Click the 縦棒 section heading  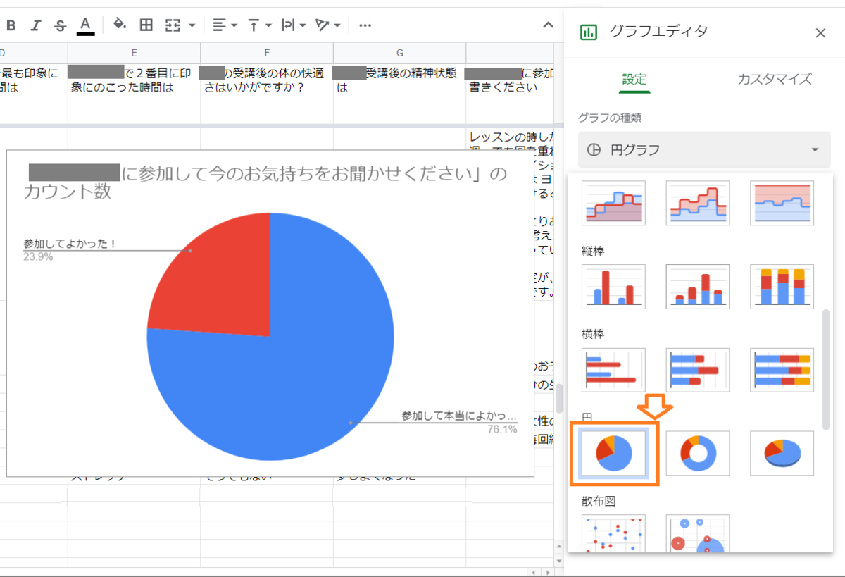[593, 250]
